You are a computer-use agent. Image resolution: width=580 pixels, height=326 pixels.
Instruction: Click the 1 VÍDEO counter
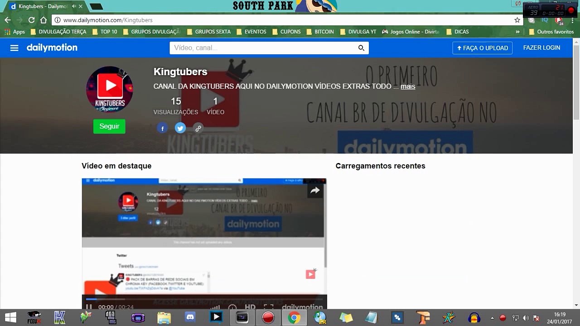215,106
